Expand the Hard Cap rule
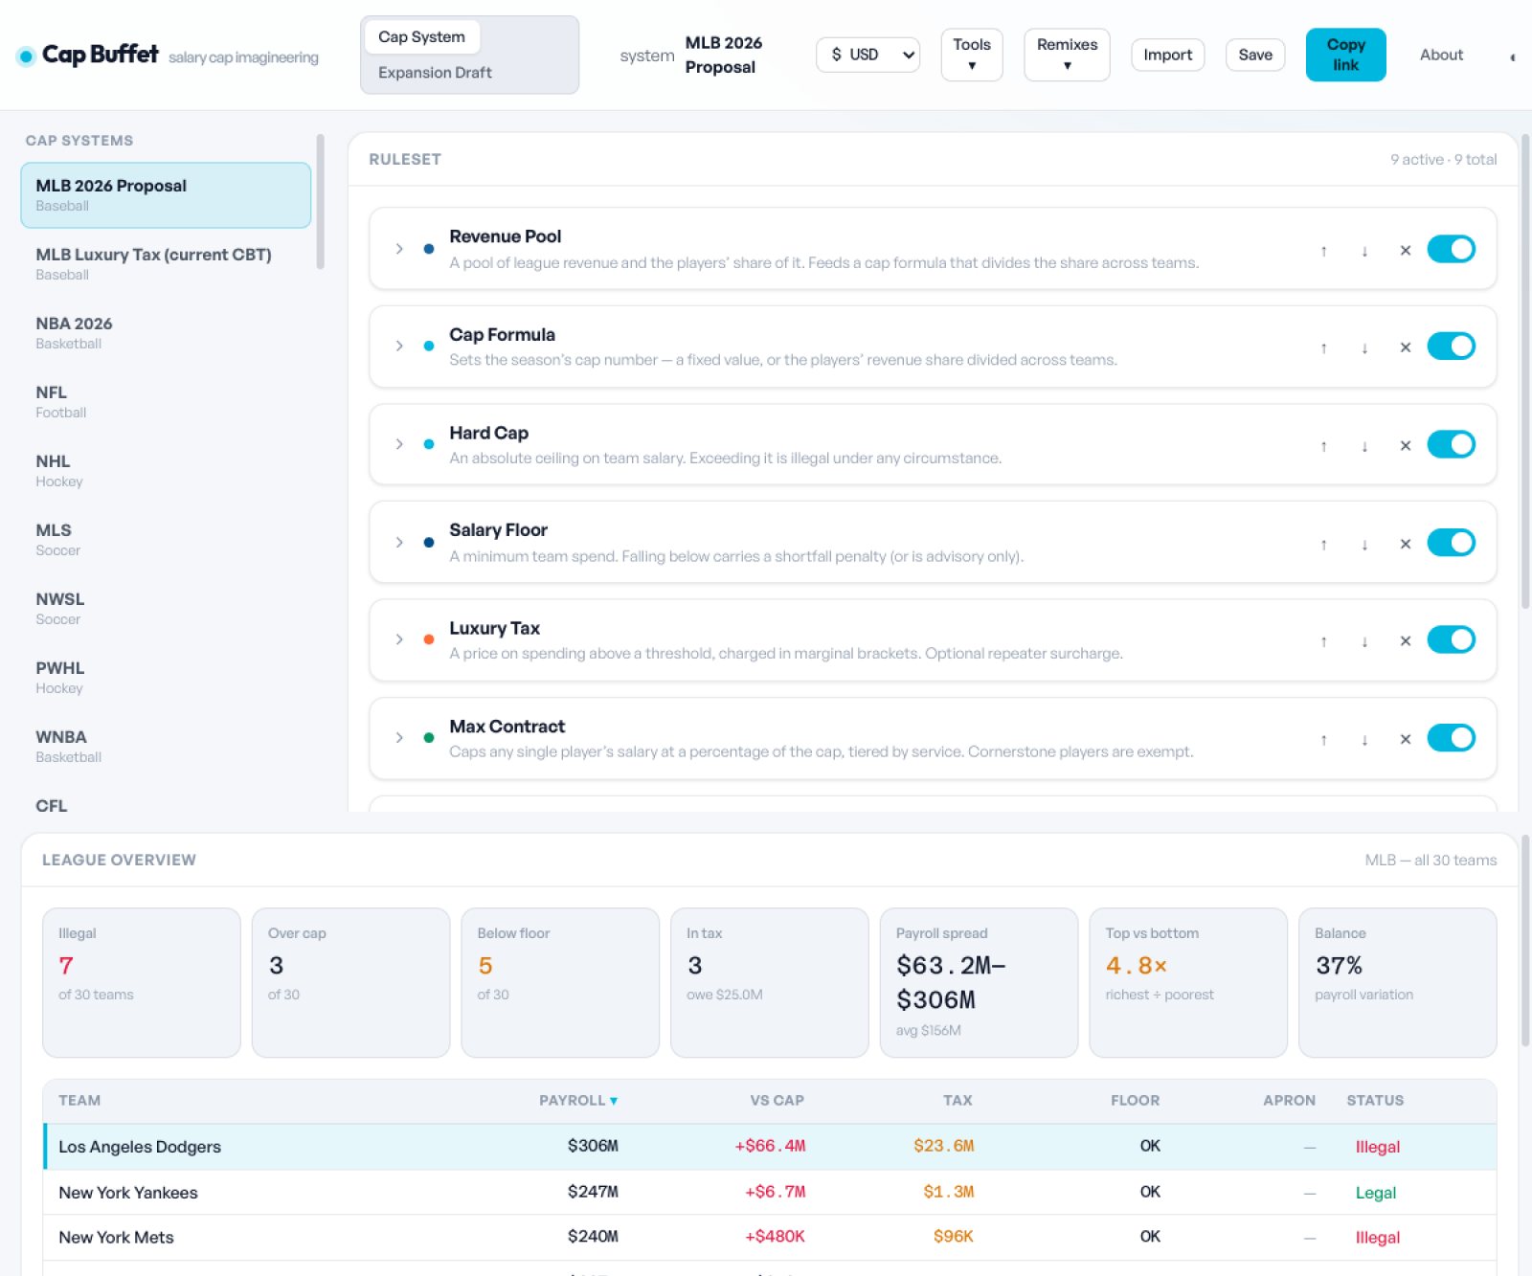 [x=399, y=444]
